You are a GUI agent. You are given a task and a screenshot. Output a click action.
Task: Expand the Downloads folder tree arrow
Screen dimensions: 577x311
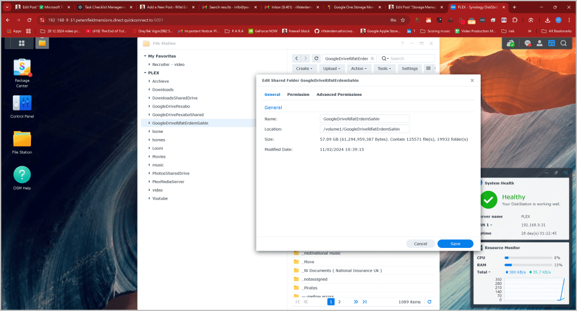(x=149, y=90)
